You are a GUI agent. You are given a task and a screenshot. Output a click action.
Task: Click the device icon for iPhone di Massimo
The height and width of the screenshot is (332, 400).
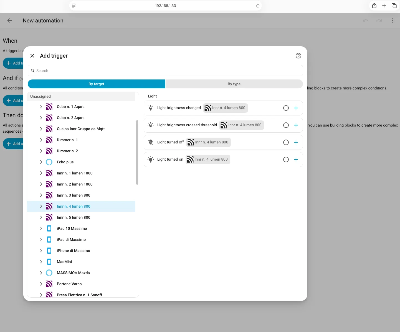click(x=49, y=251)
